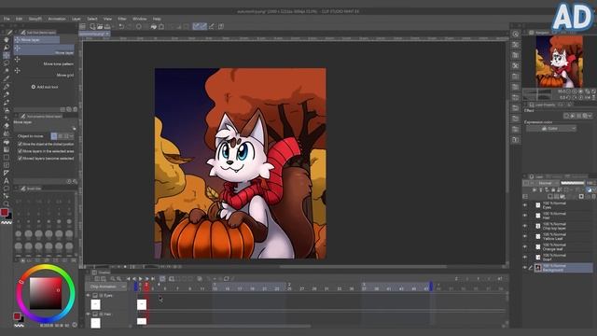Hide the Eyes layer in Layer panel

pos(525,205)
